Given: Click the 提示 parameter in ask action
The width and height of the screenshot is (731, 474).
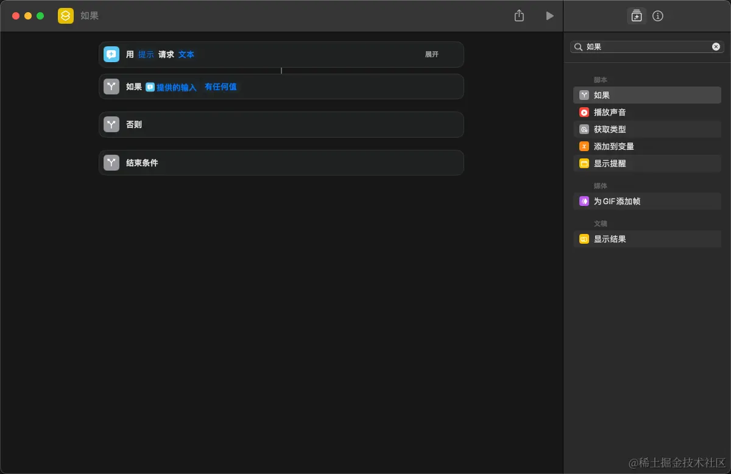Looking at the screenshot, I should pyautogui.click(x=146, y=54).
